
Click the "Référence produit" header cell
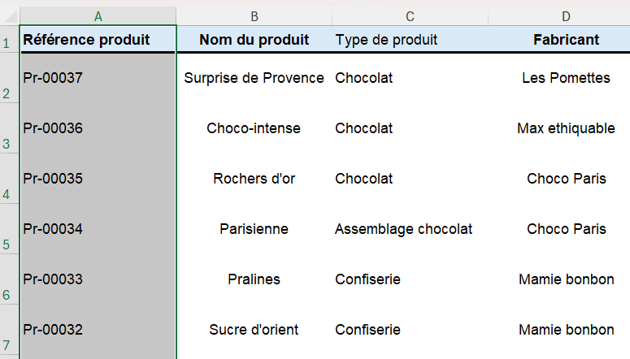pos(98,40)
